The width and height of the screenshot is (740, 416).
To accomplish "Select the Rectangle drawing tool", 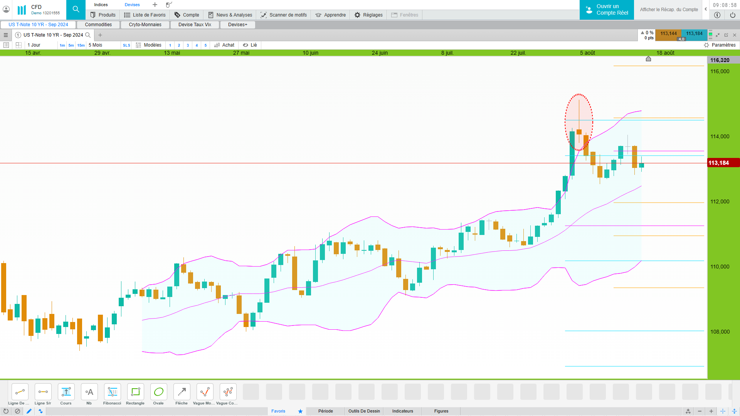I will pos(135,392).
